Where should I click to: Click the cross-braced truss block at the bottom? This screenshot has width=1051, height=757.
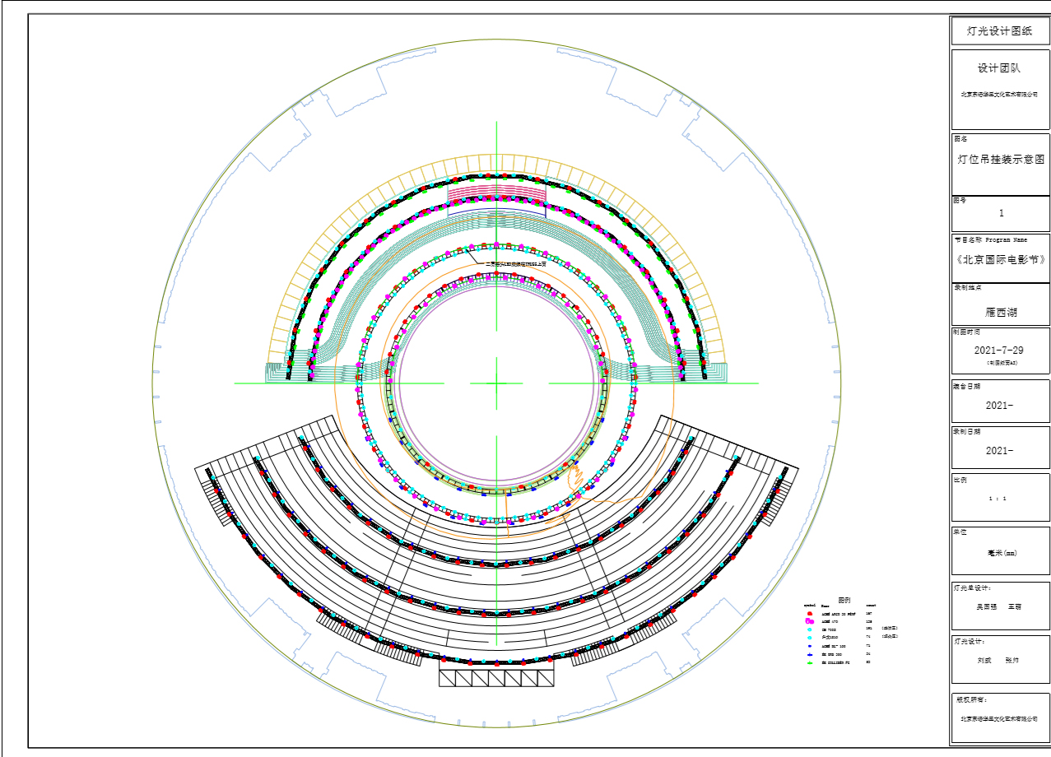click(x=496, y=677)
